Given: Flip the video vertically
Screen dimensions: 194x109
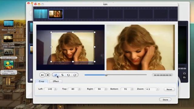Looking at the screenshot, I should tap(62, 75).
